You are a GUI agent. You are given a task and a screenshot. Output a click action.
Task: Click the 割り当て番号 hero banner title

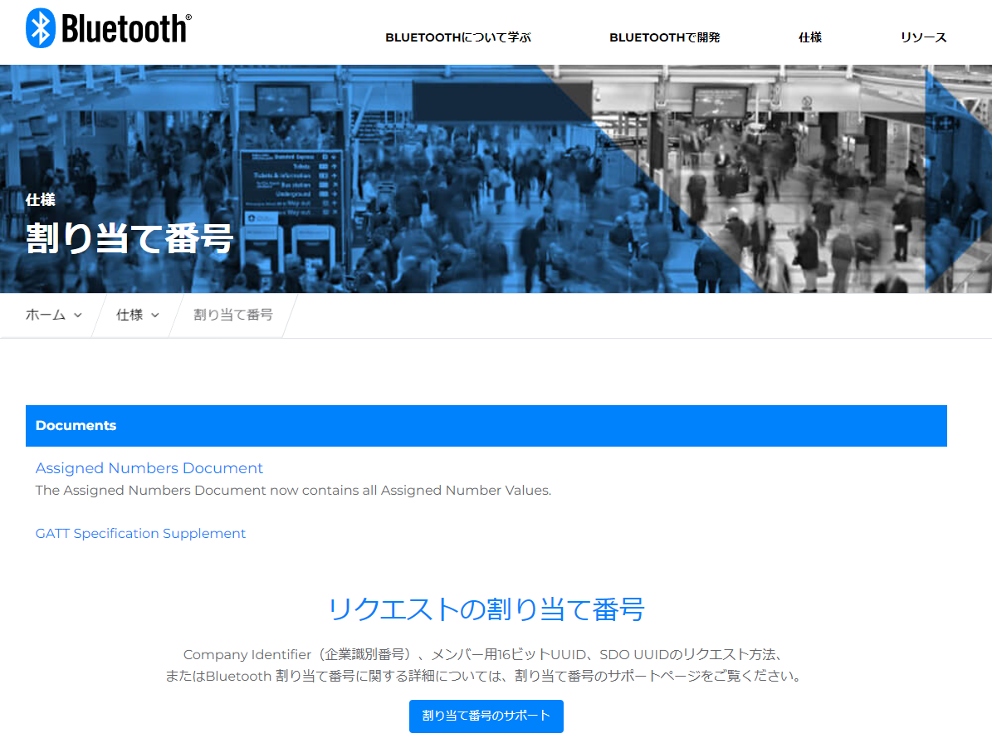click(129, 238)
